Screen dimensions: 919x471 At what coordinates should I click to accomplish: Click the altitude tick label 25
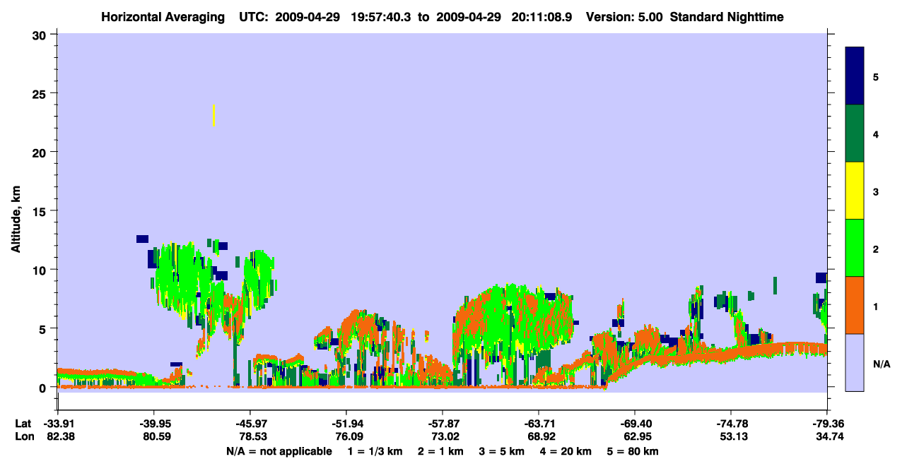point(41,93)
